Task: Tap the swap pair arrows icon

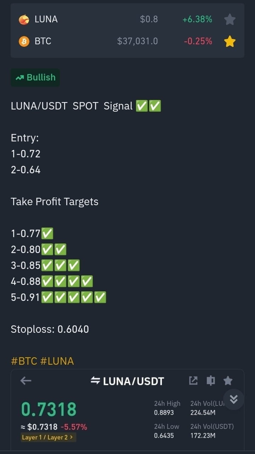Action: click(95, 381)
